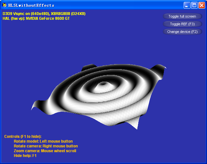Minimize the HLSLwithoutEffects window

coord(187,5)
